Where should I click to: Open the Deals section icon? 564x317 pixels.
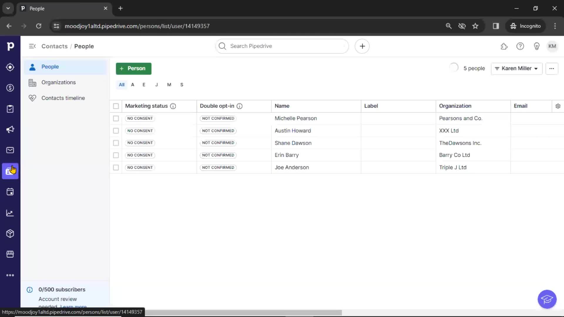tap(10, 87)
